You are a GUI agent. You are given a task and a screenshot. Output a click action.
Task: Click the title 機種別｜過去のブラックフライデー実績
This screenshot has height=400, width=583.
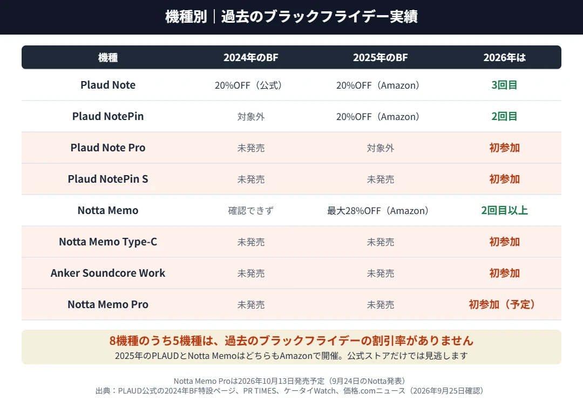(x=291, y=17)
